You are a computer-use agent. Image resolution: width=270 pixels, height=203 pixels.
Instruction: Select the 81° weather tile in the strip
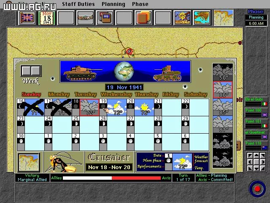click(223, 124)
